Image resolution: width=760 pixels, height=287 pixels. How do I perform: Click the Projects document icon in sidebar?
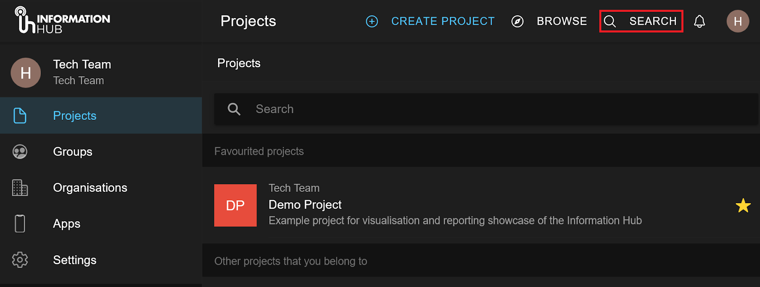coord(20,116)
